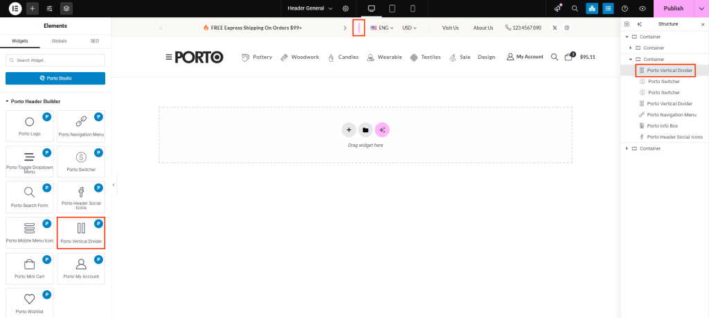709x318 pixels.
Task: Switch to the Globals tab
Action: (x=60, y=41)
